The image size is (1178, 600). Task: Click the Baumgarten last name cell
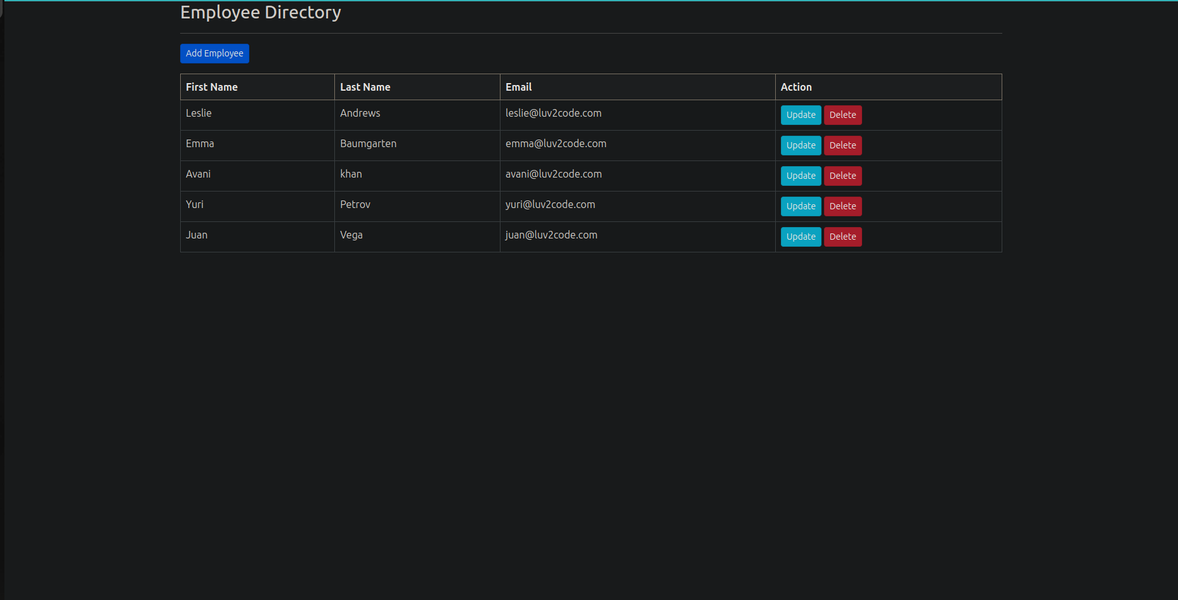pos(368,143)
